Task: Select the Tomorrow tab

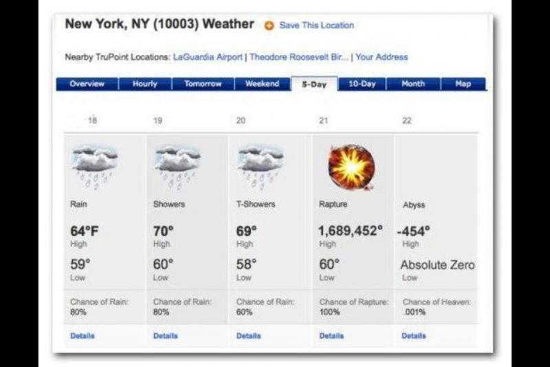Action: (203, 84)
